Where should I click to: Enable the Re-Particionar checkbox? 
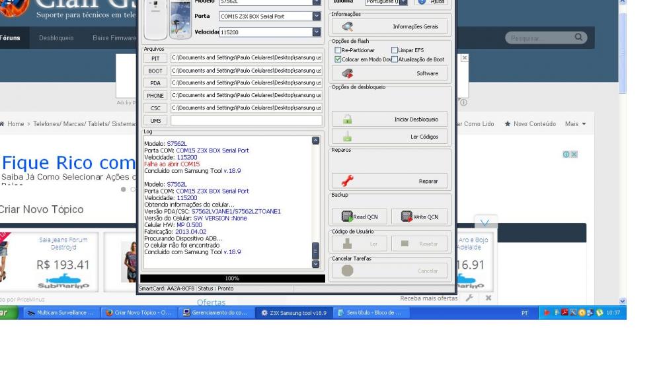(338, 50)
